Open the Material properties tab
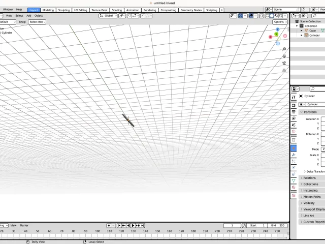325x244 pixels. 294,188
